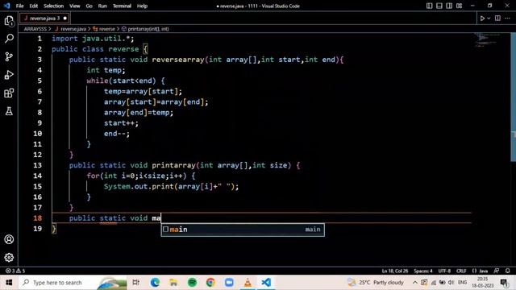Select 'main' from the autocomplete suggestion list
The height and width of the screenshot is (290, 516).
(x=243, y=229)
